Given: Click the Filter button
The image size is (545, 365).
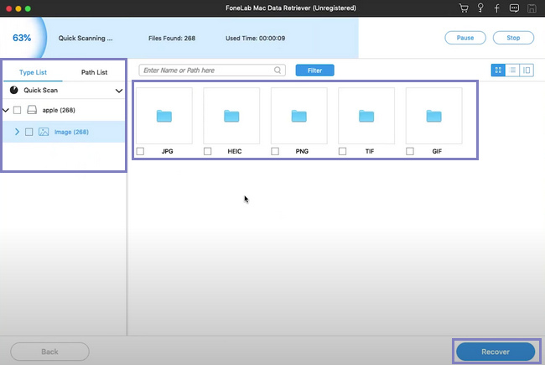Looking at the screenshot, I should [x=315, y=70].
